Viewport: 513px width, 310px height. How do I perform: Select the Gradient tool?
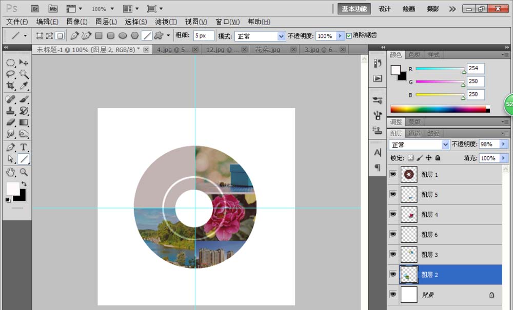tap(24, 122)
